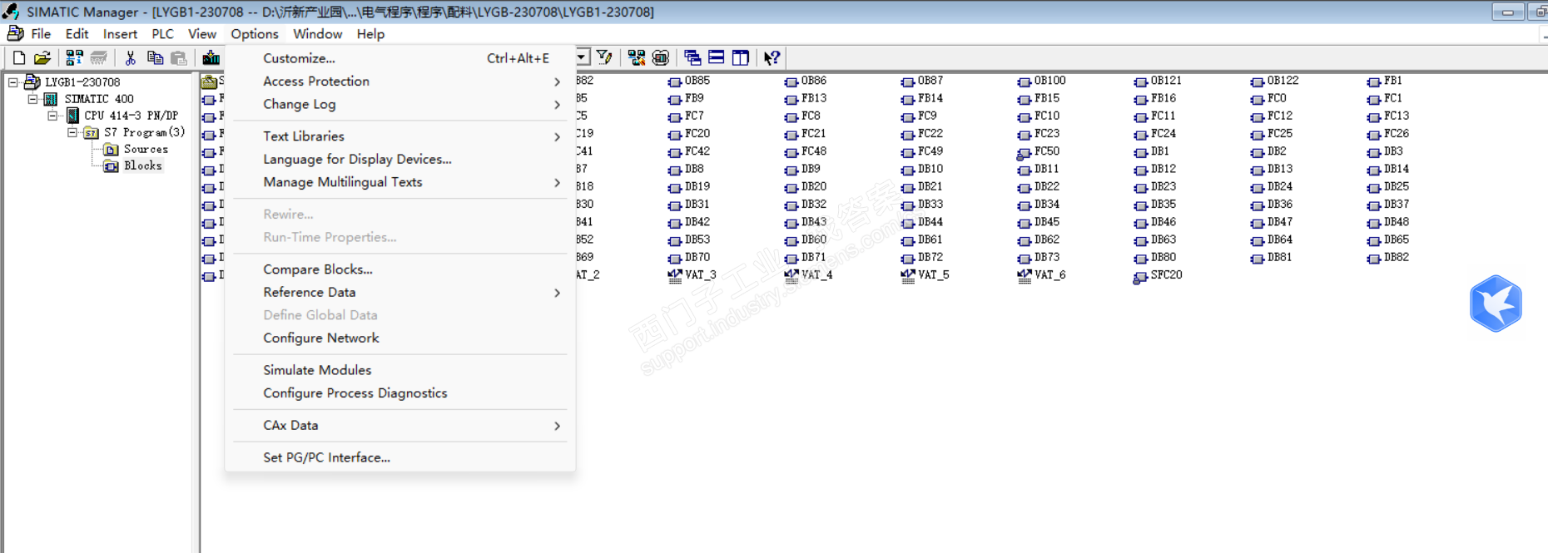
Task: Select variable table VAT_6
Action: coord(1041,274)
